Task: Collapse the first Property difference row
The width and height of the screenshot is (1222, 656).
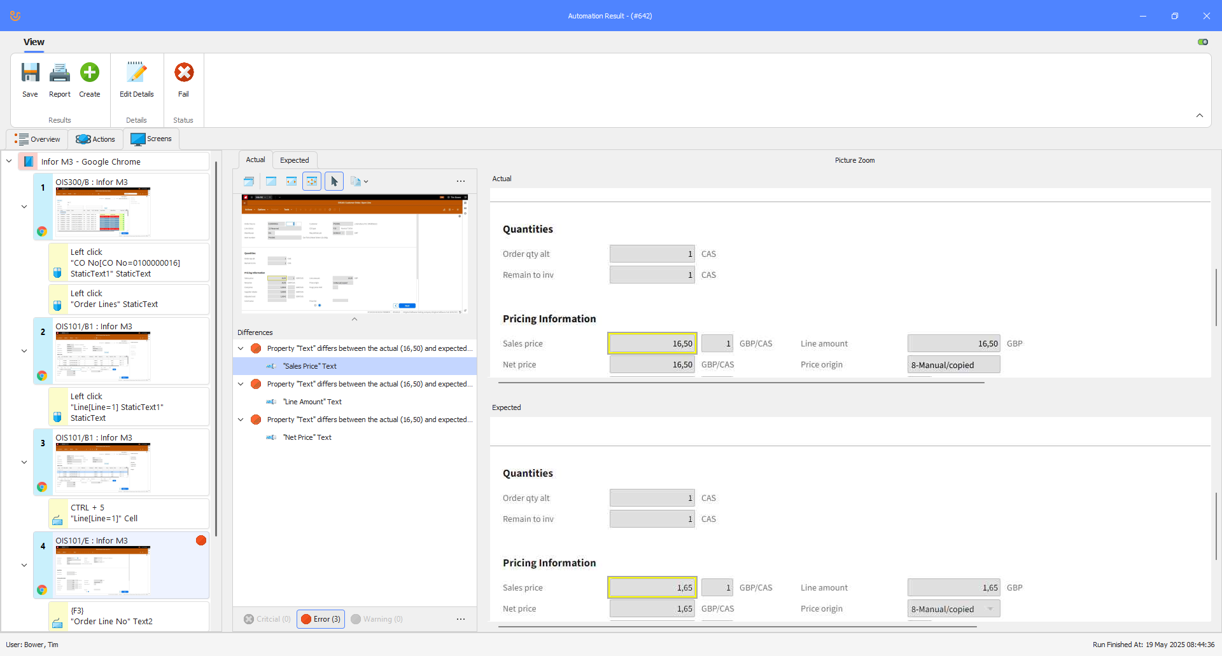Action: tap(241, 348)
